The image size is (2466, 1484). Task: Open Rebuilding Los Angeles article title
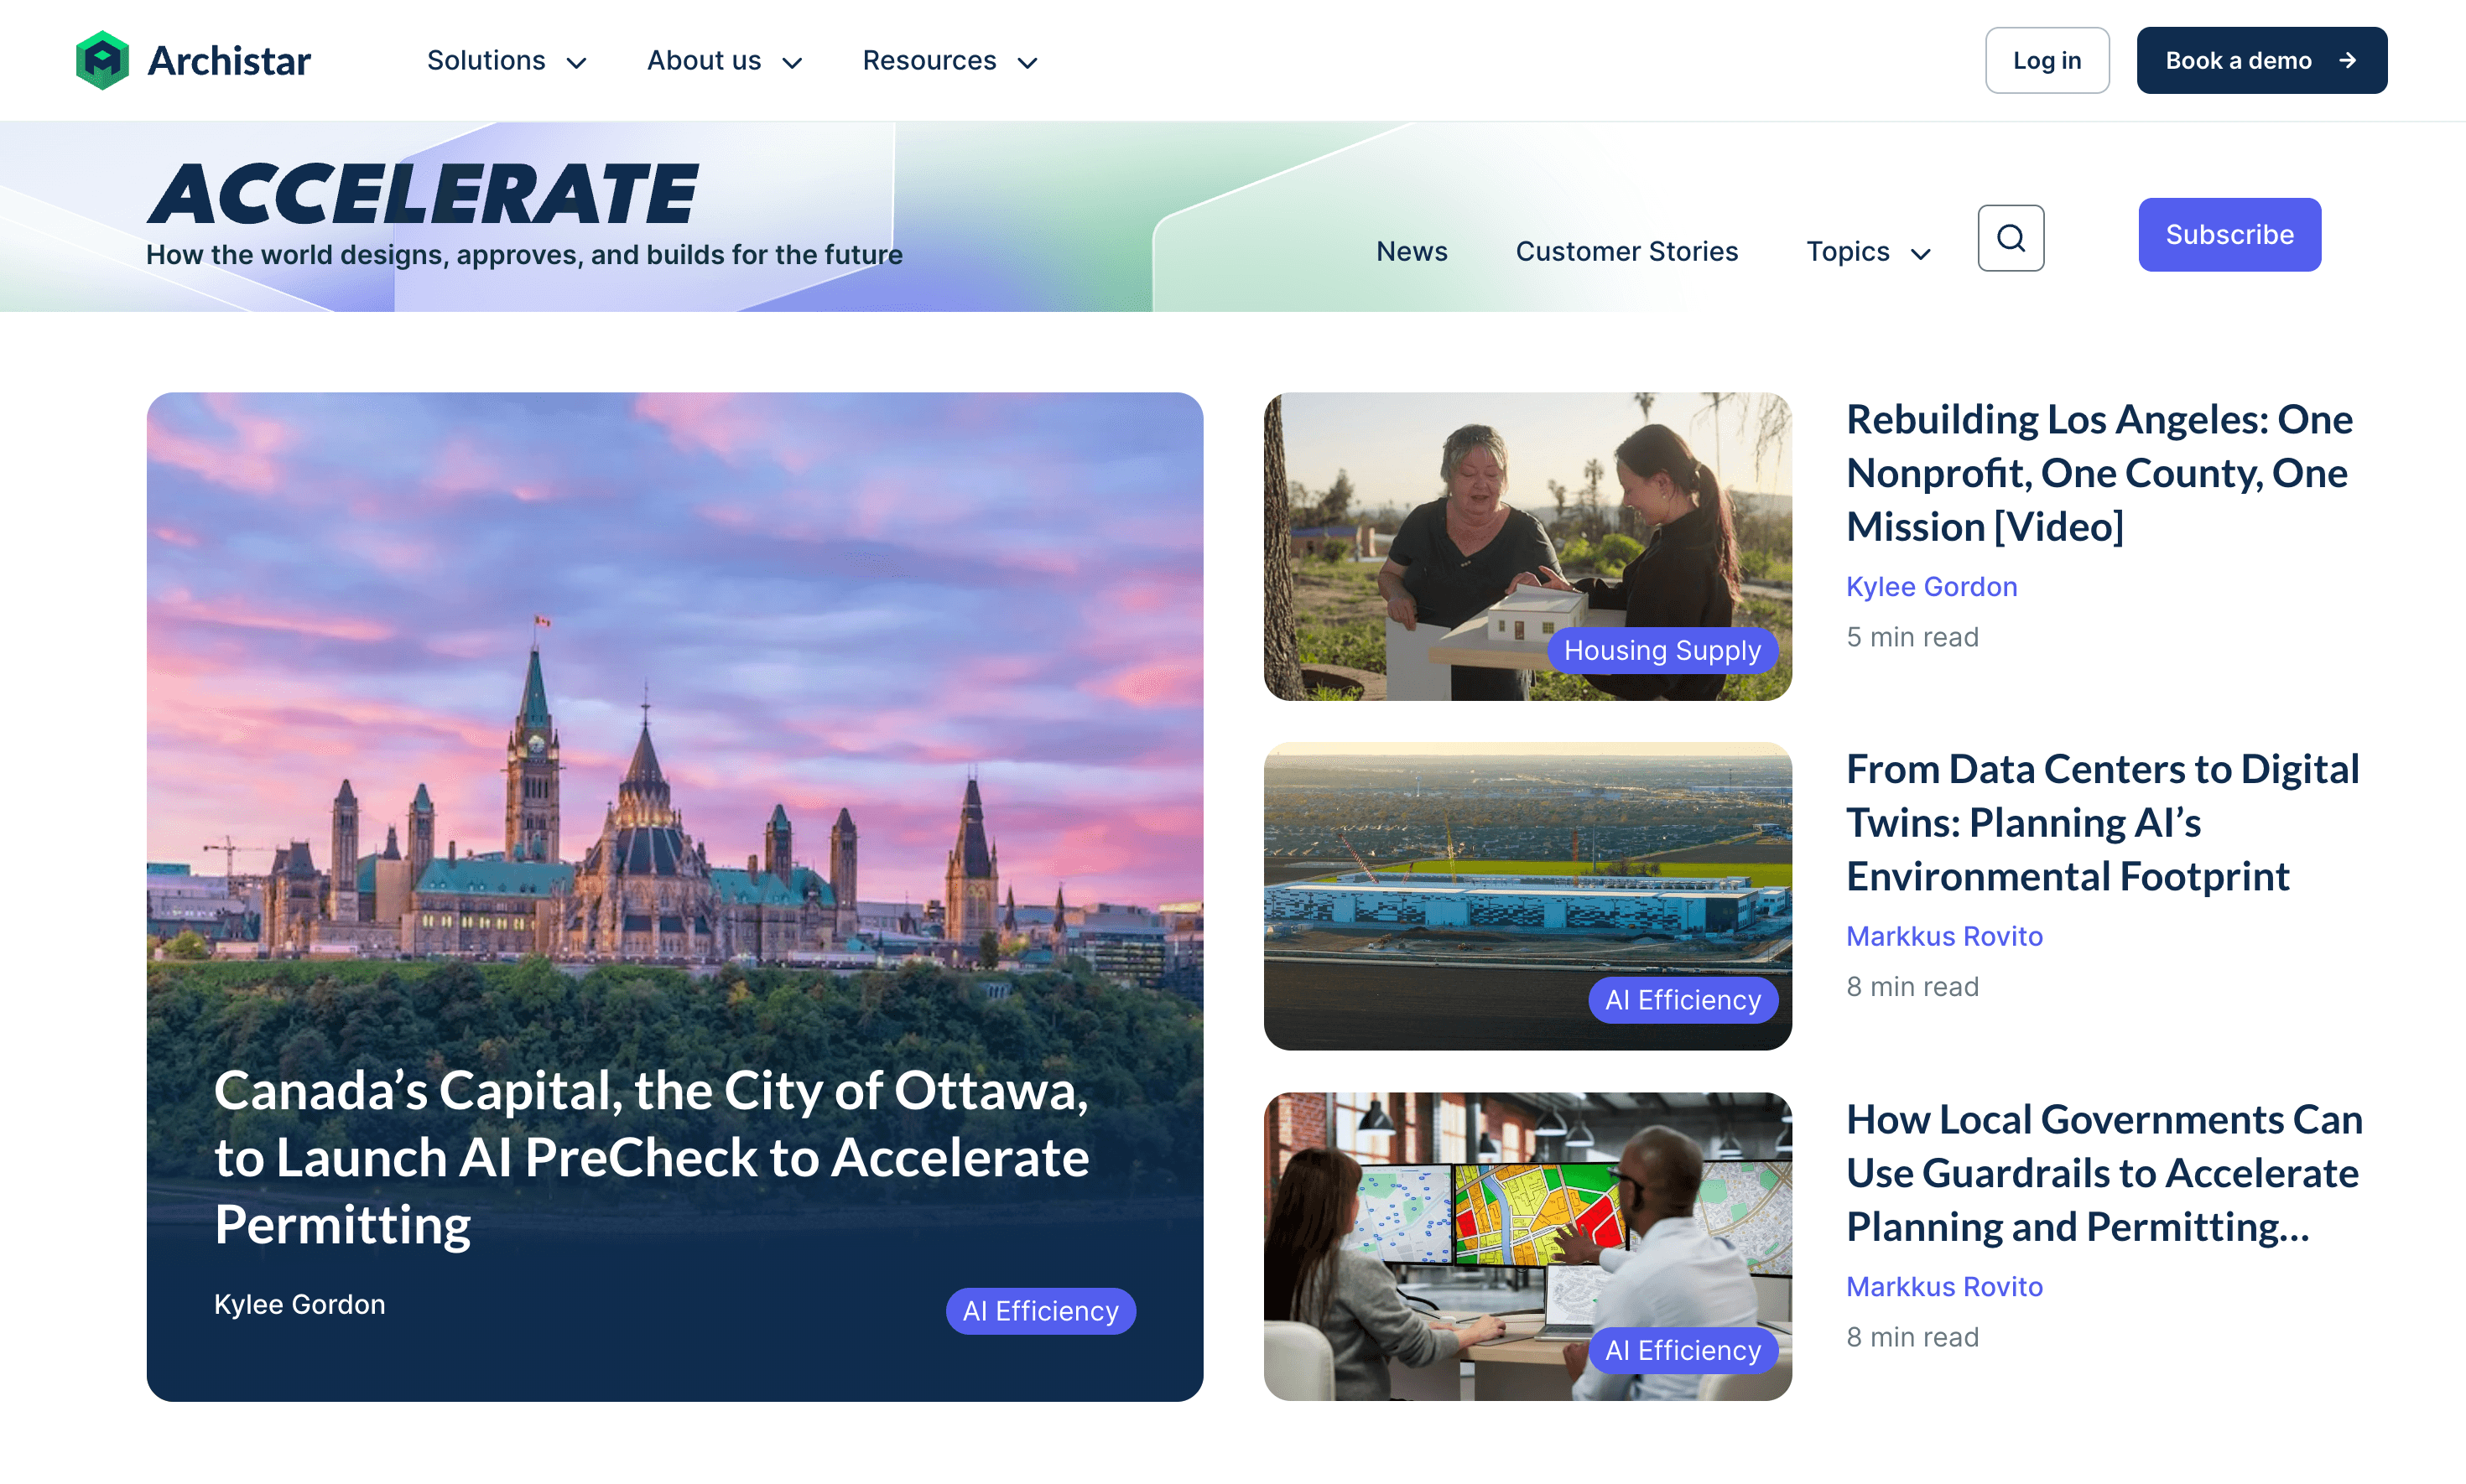(x=2099, y=473)
